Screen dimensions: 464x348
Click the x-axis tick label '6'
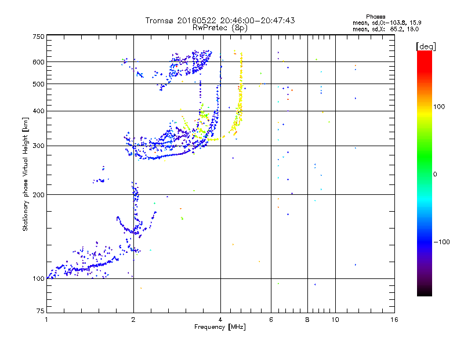(x=271, y=320)
